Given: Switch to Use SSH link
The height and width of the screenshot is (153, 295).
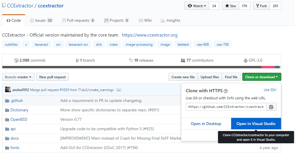Looking at the screenshot, I should (x=270, y=90).
